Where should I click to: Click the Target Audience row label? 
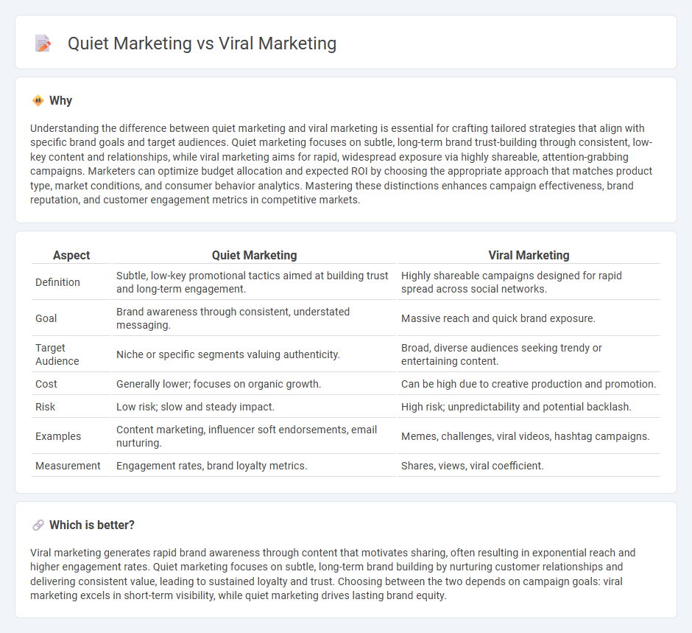pos(57,354)
